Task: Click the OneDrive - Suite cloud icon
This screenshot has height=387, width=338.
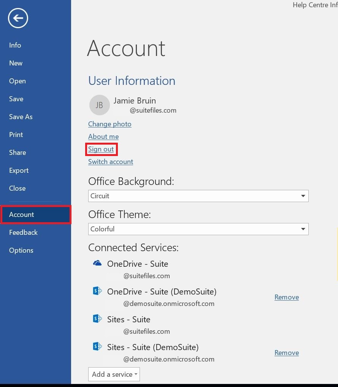Action: 97,263
